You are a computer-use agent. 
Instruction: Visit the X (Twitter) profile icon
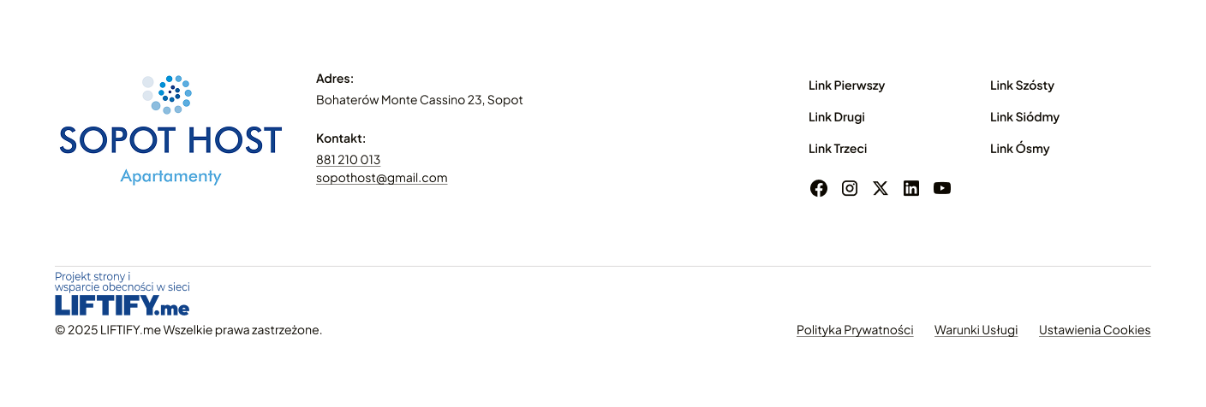coord(881,188)
